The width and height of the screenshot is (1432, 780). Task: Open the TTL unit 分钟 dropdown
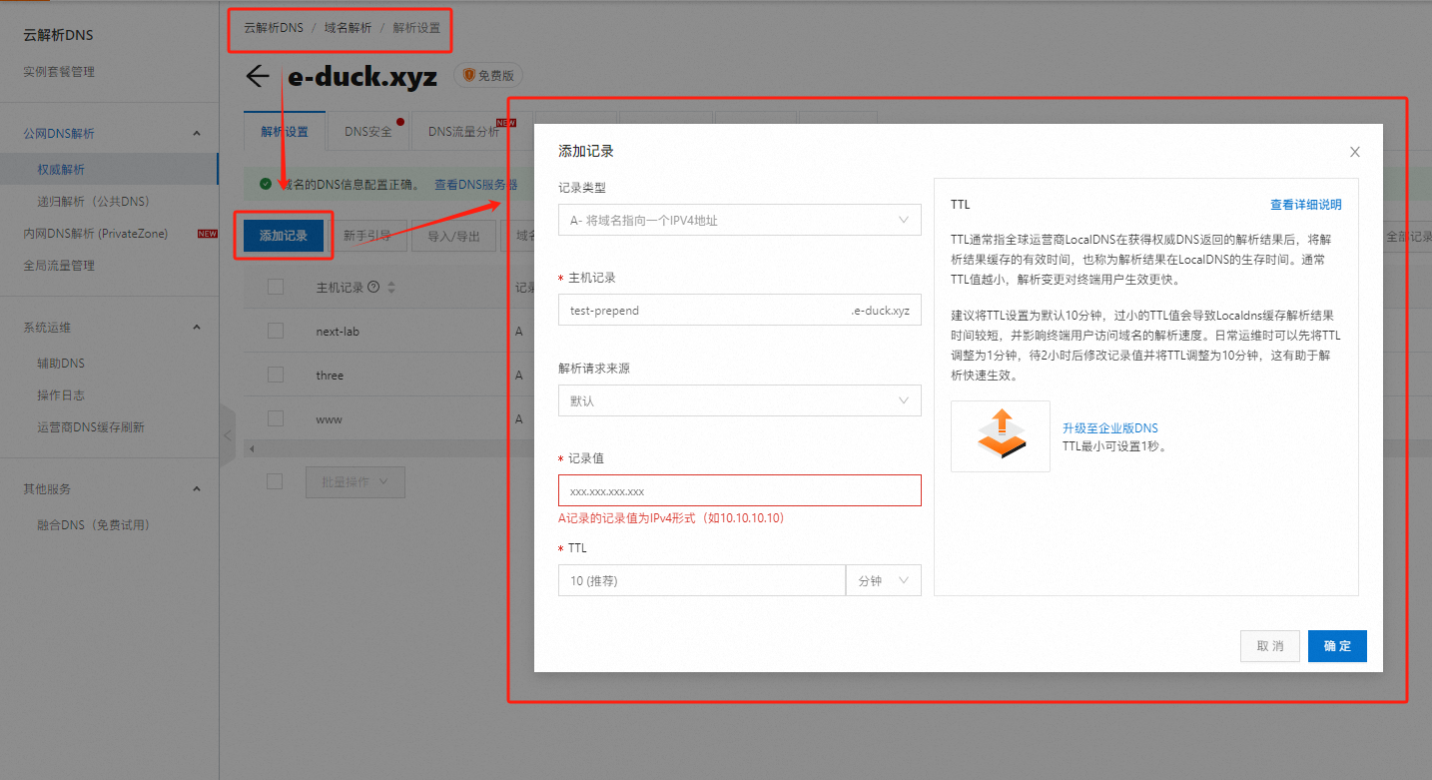pos(883,580)
